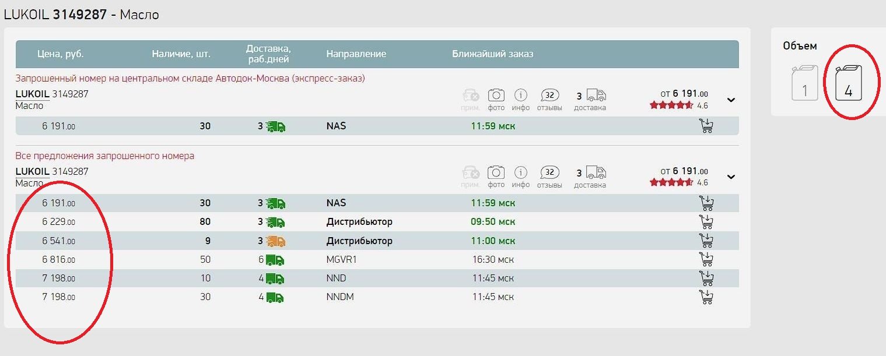Image resolution: width=886 pixels, height=356 pixels.
Task: Click the order time 16:30 мск
Action: coord(493,259)
